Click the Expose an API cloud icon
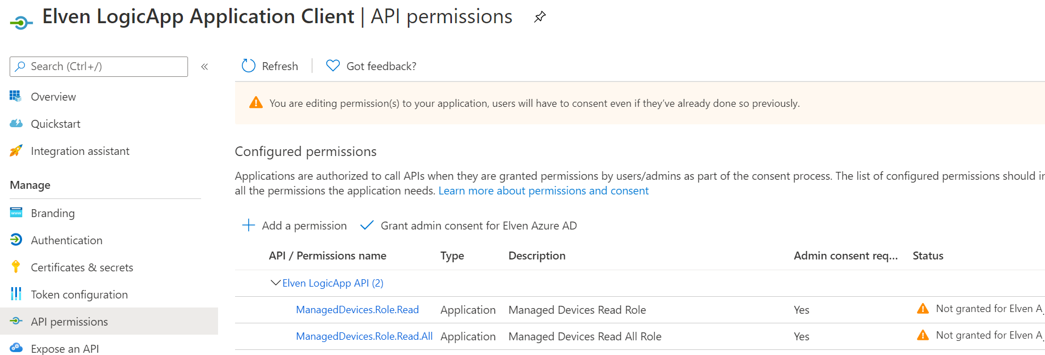The height and width of the screenshot is (355, 1045). tap(16, 348)
